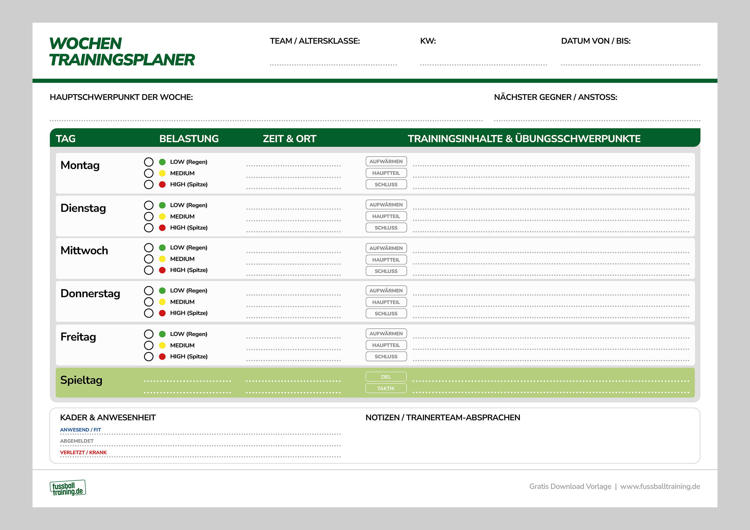
Task: Click the WOCHEN TRAININGSPLANER title
Action: 122,52
